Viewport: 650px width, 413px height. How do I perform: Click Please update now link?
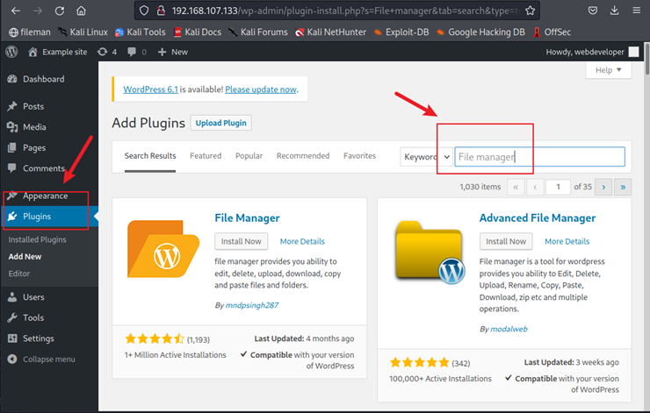(261, 89)
